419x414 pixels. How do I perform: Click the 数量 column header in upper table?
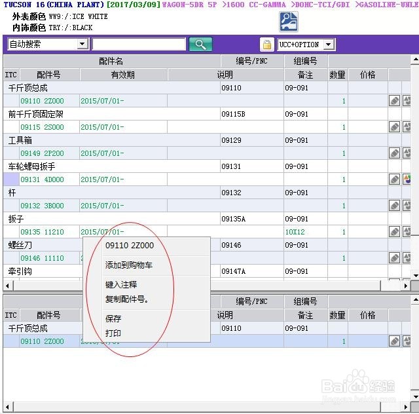pos(338,75)
